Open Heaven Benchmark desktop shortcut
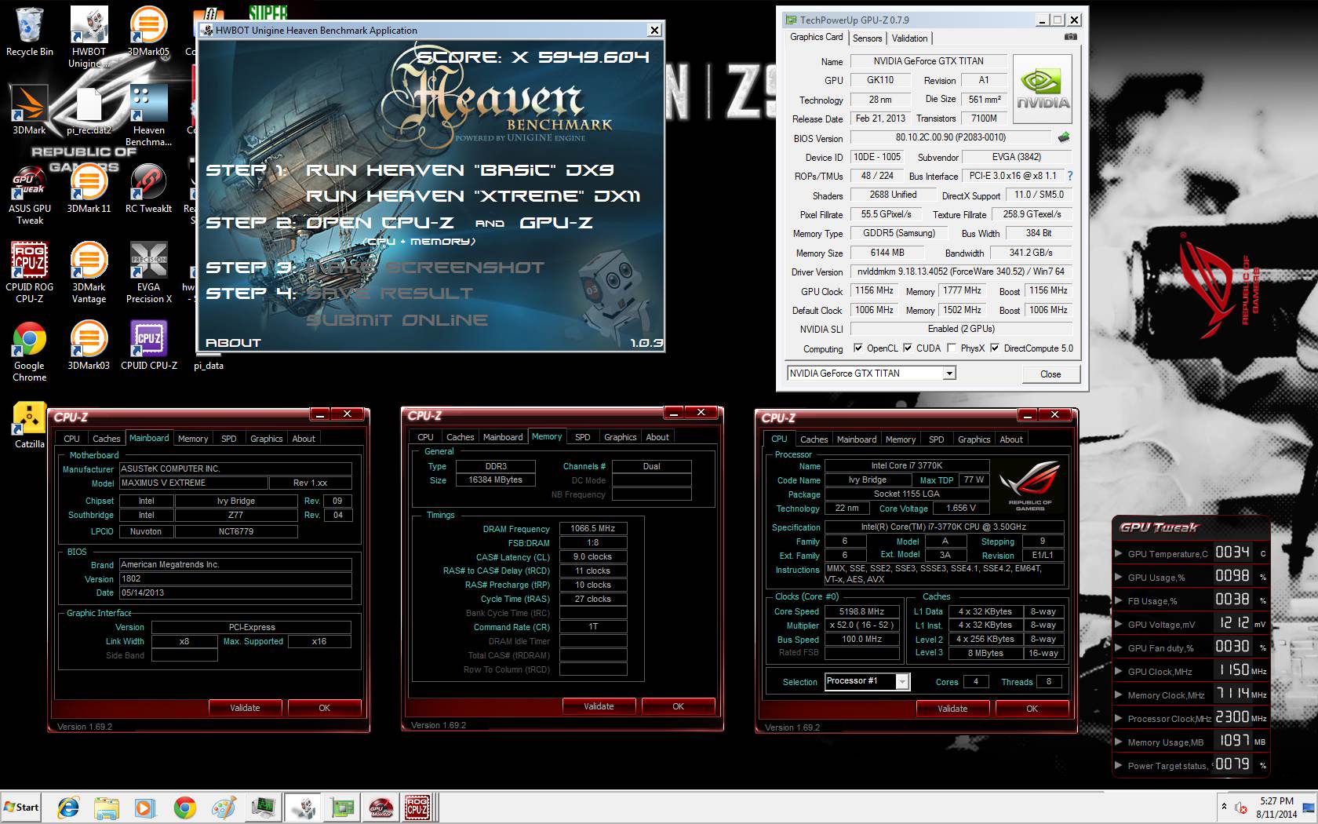The width and height of the screenshot is (1318, 824). (148, 116)
